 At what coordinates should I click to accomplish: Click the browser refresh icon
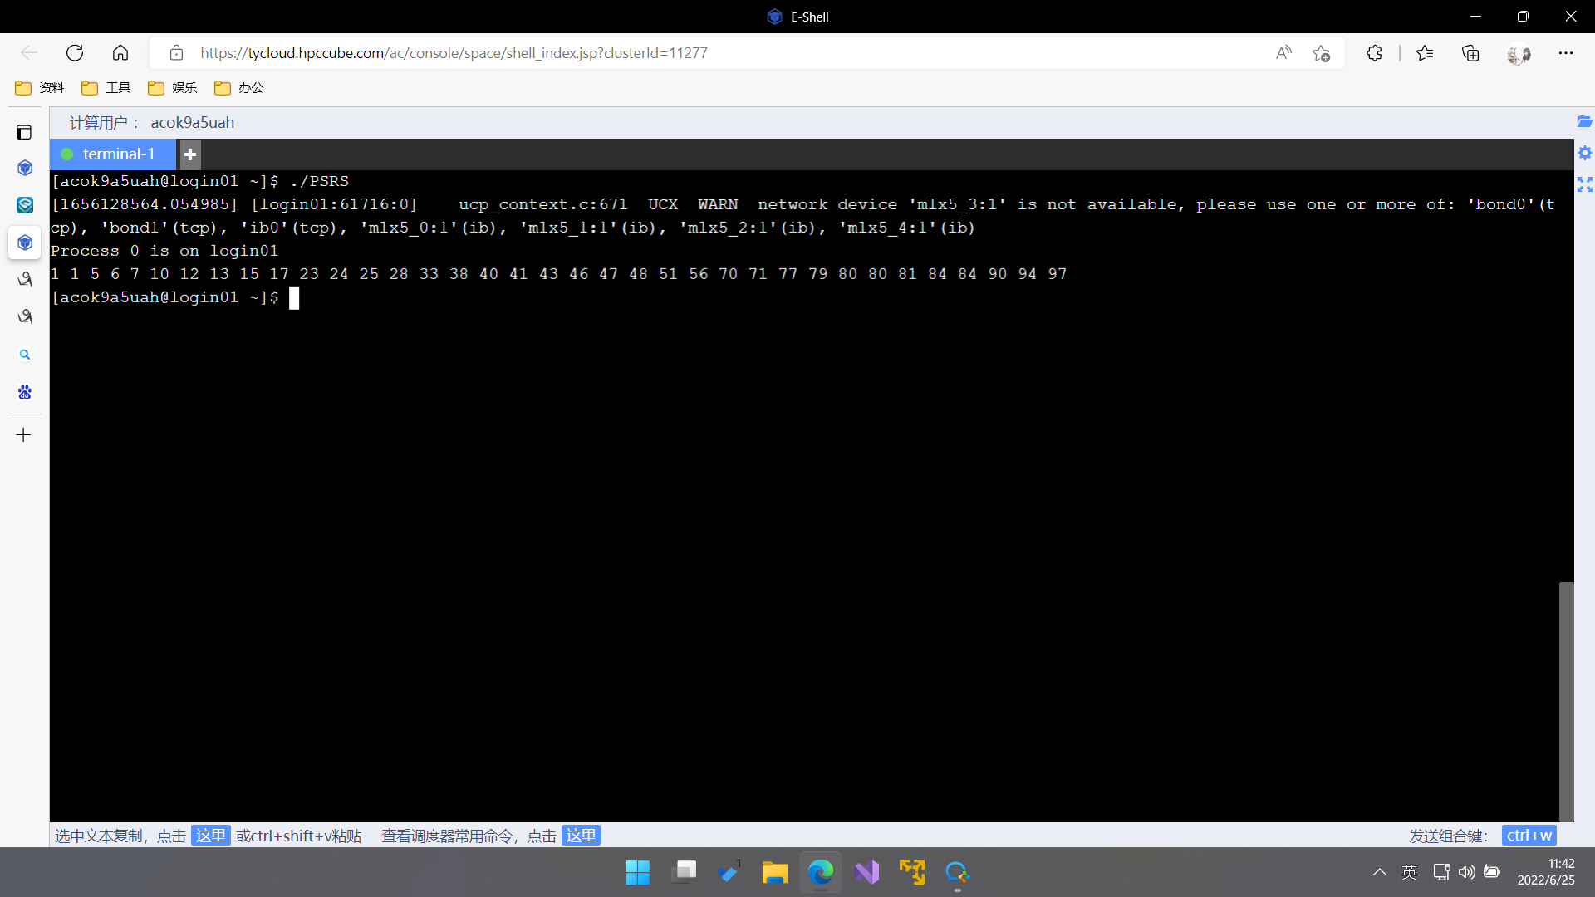pos(75,53)
